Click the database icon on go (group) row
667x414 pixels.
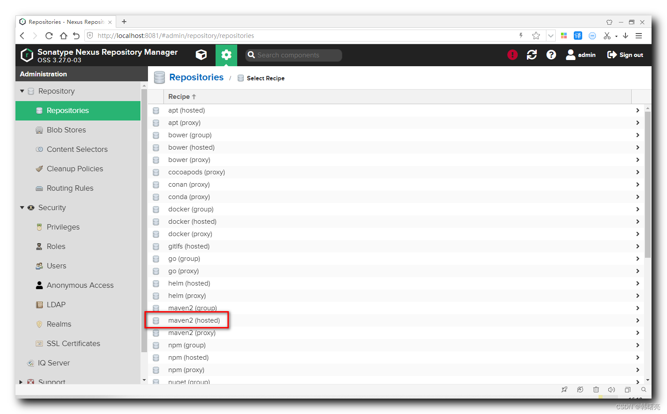pos(156,259)
